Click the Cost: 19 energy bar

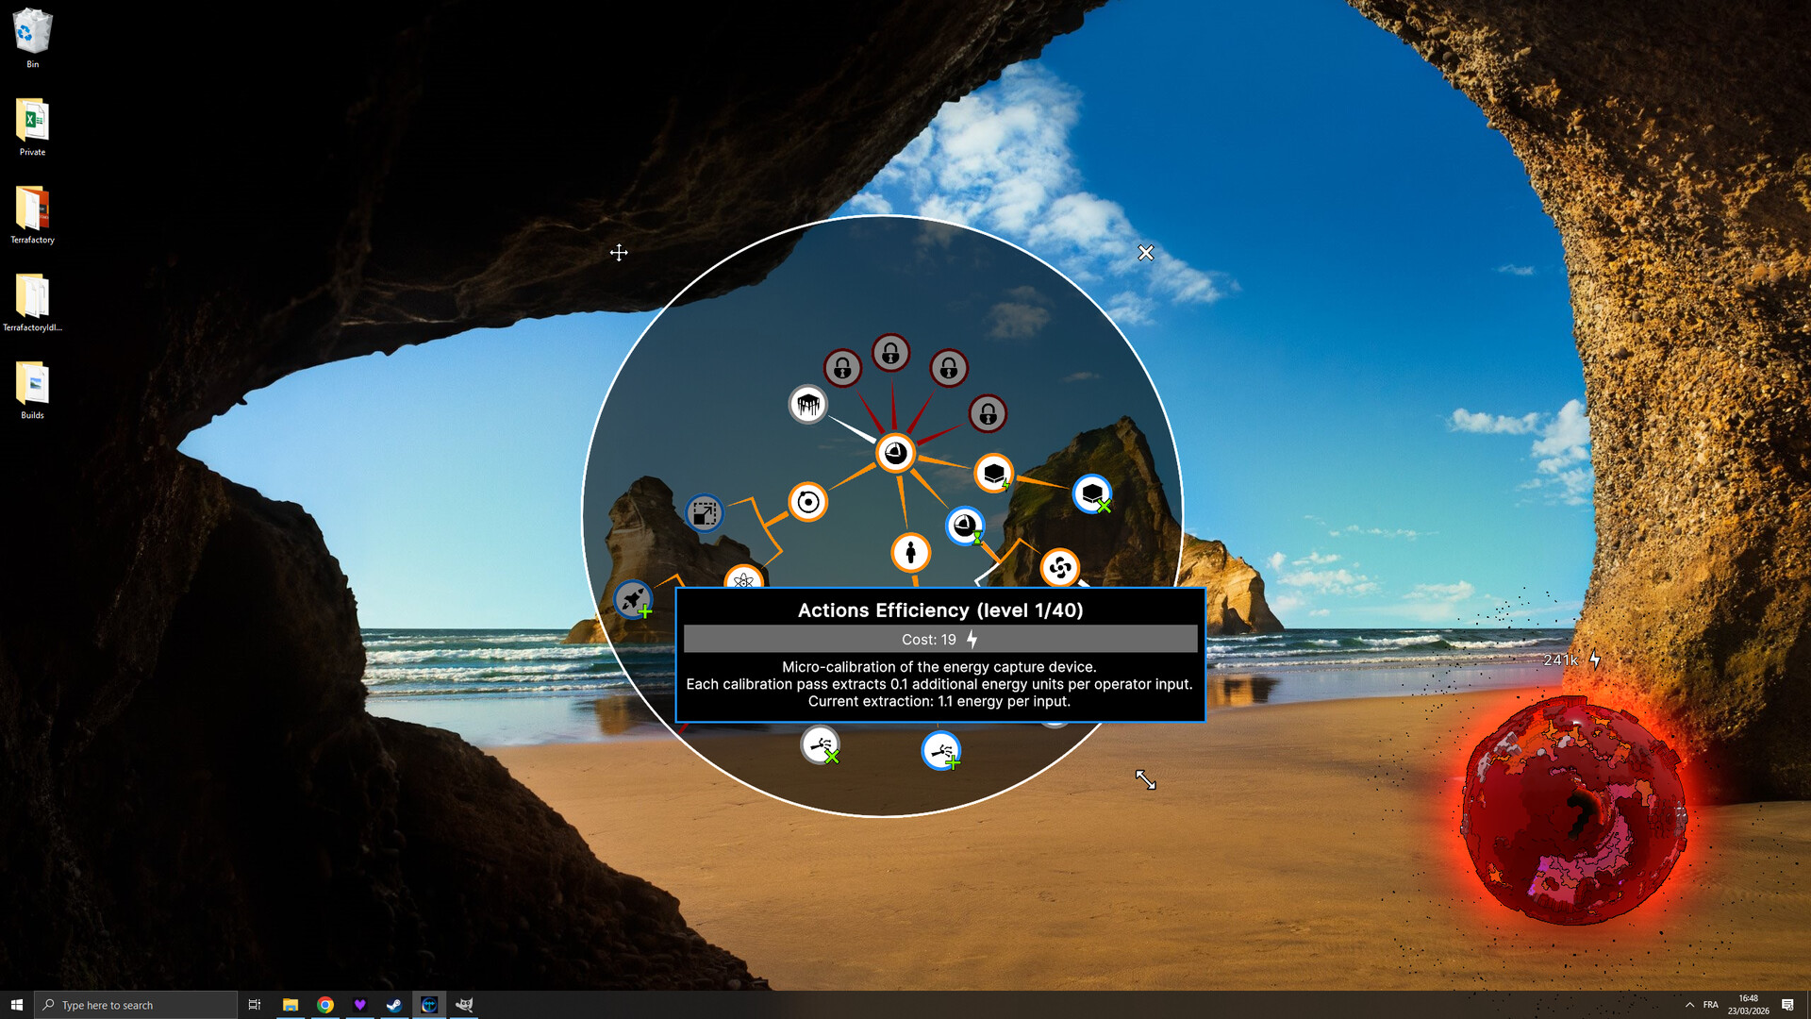click(939, 640)
